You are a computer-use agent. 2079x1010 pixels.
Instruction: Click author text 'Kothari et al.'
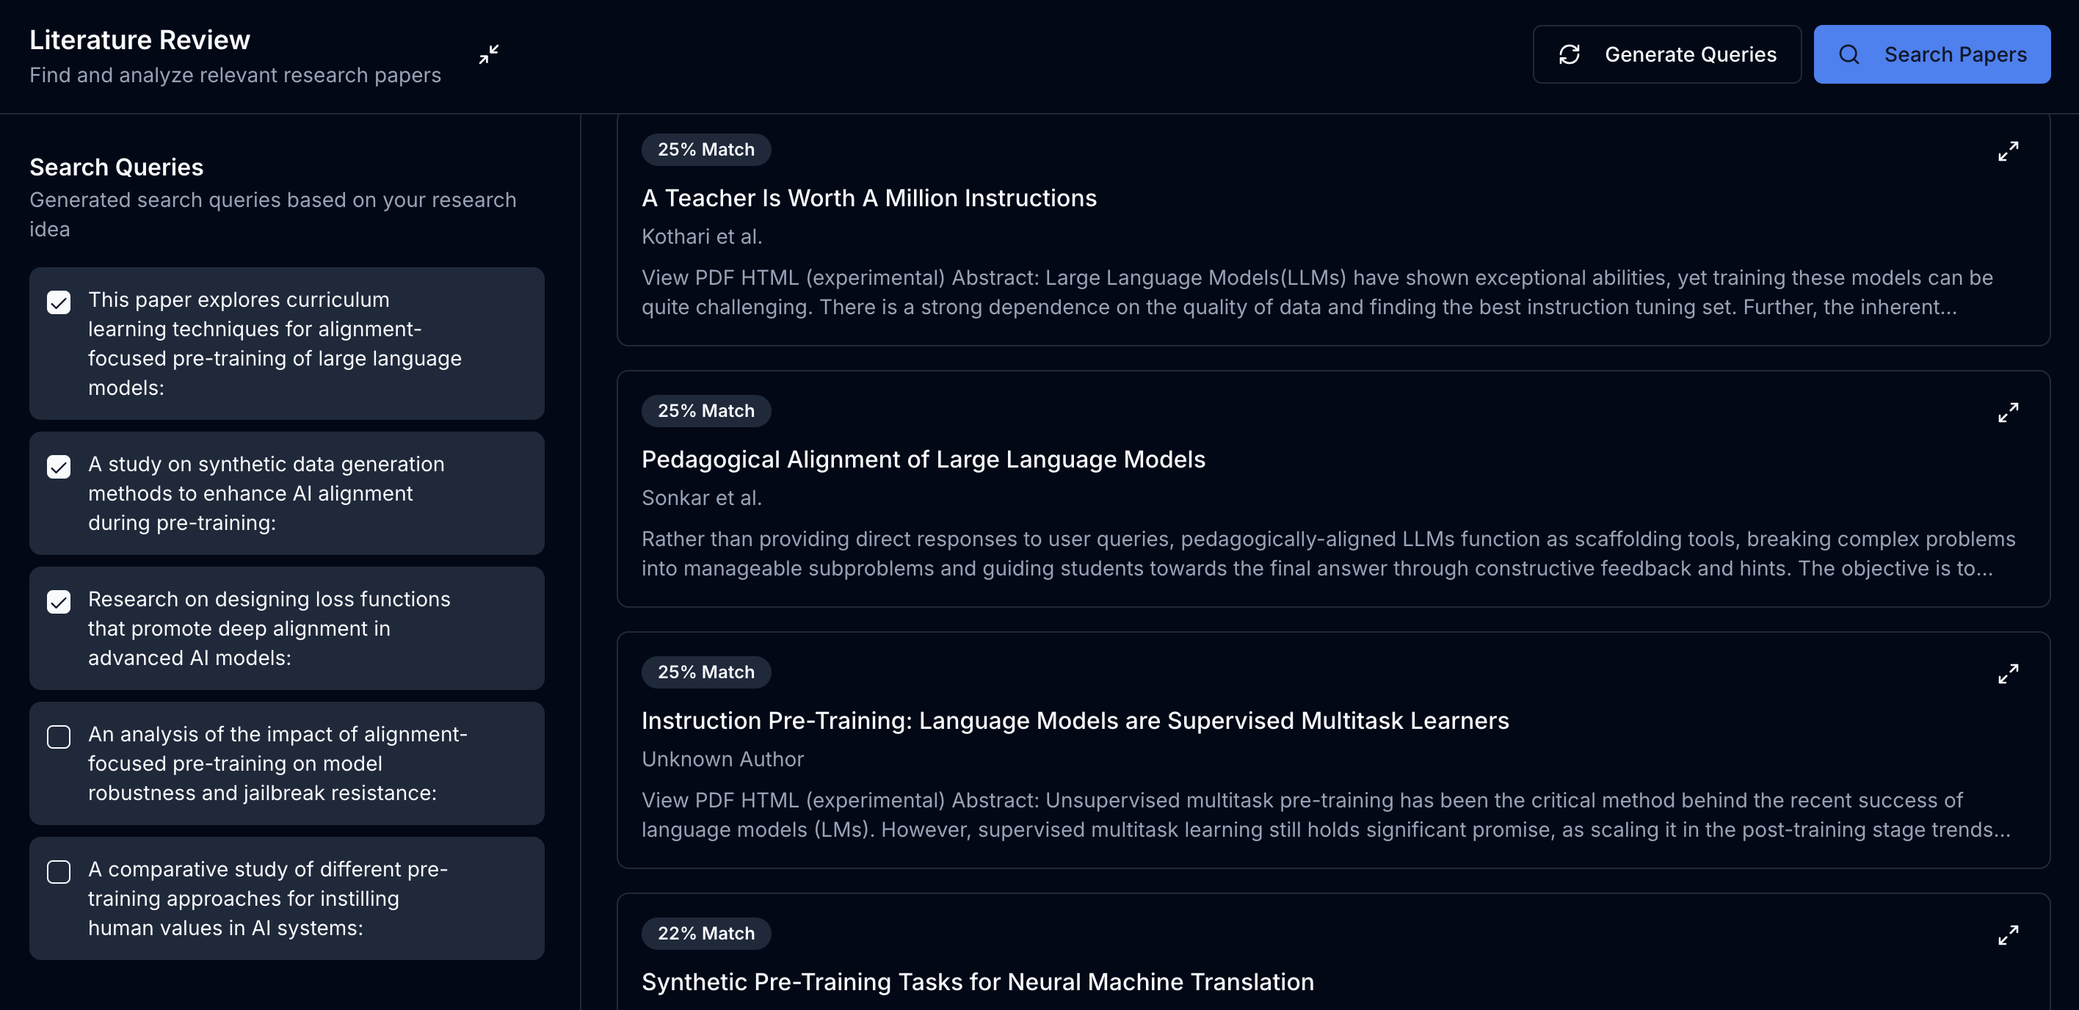click(x=701, y=236)
